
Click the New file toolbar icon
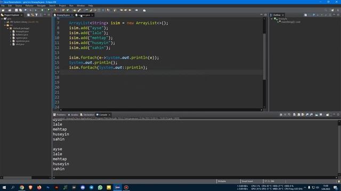pyautogui.click(x=3, y=10)
